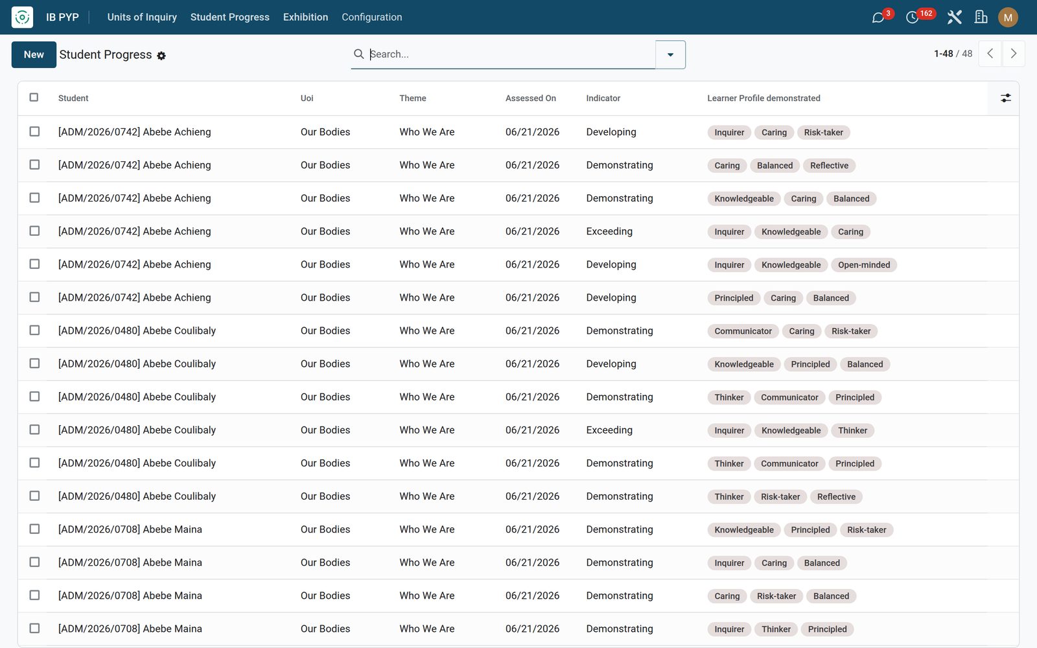Check the Abebe Coulibaly Exceeding row checkbox
The height and width of the screenshot is (648, 1037).
[34, 430]
